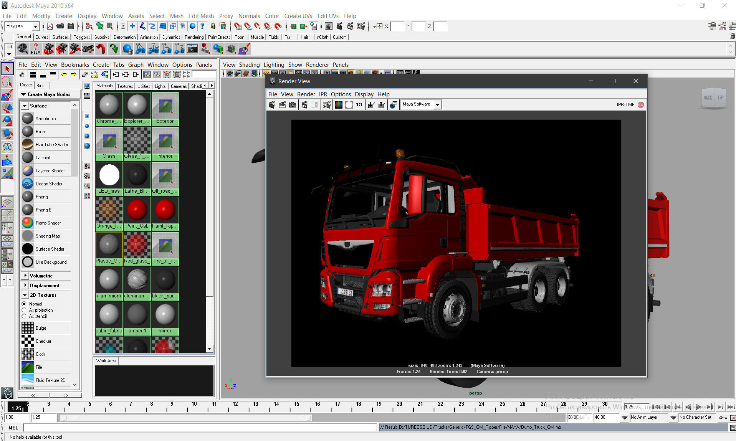Click Hypershade yellow left arrow previous graph icon

pos(64,74)
